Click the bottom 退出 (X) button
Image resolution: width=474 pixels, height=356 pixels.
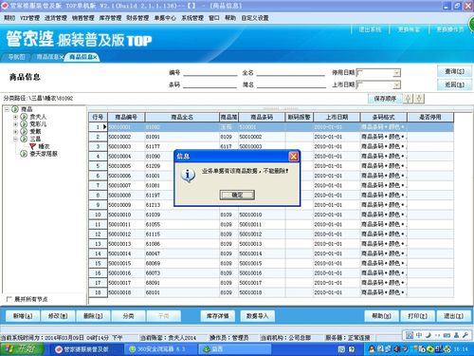(453, 316)
